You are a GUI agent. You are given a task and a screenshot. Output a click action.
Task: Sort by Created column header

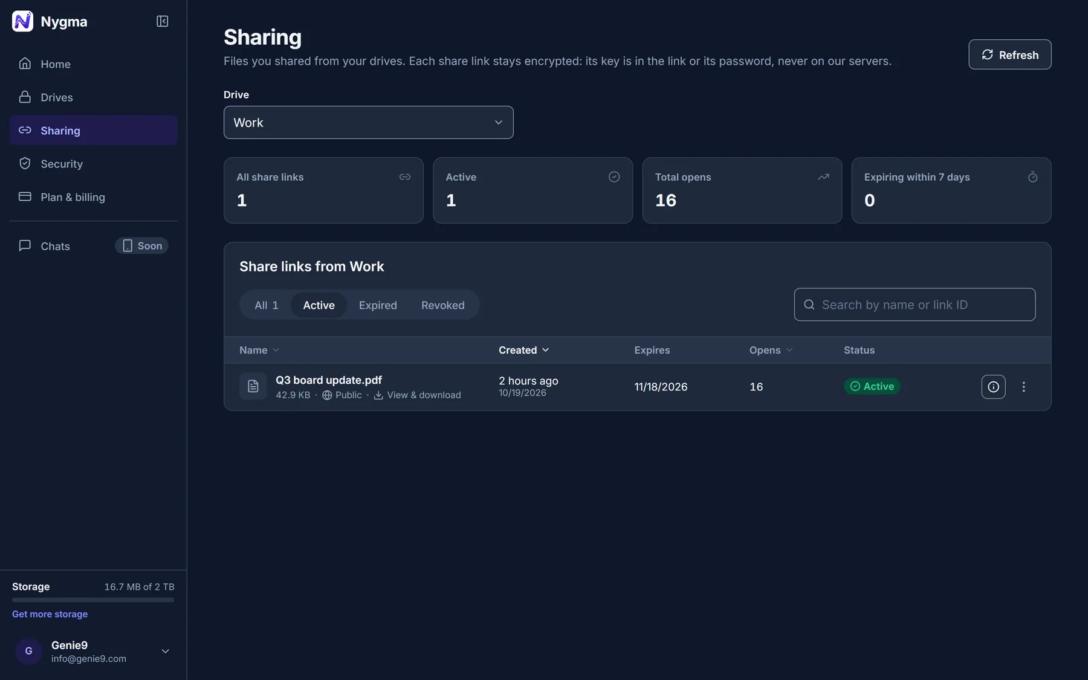coord(523,350)
